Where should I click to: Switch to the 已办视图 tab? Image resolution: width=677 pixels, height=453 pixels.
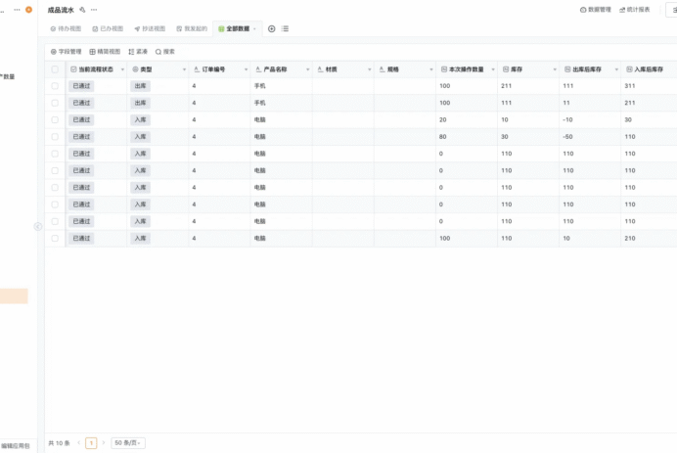tap(108, 29)
